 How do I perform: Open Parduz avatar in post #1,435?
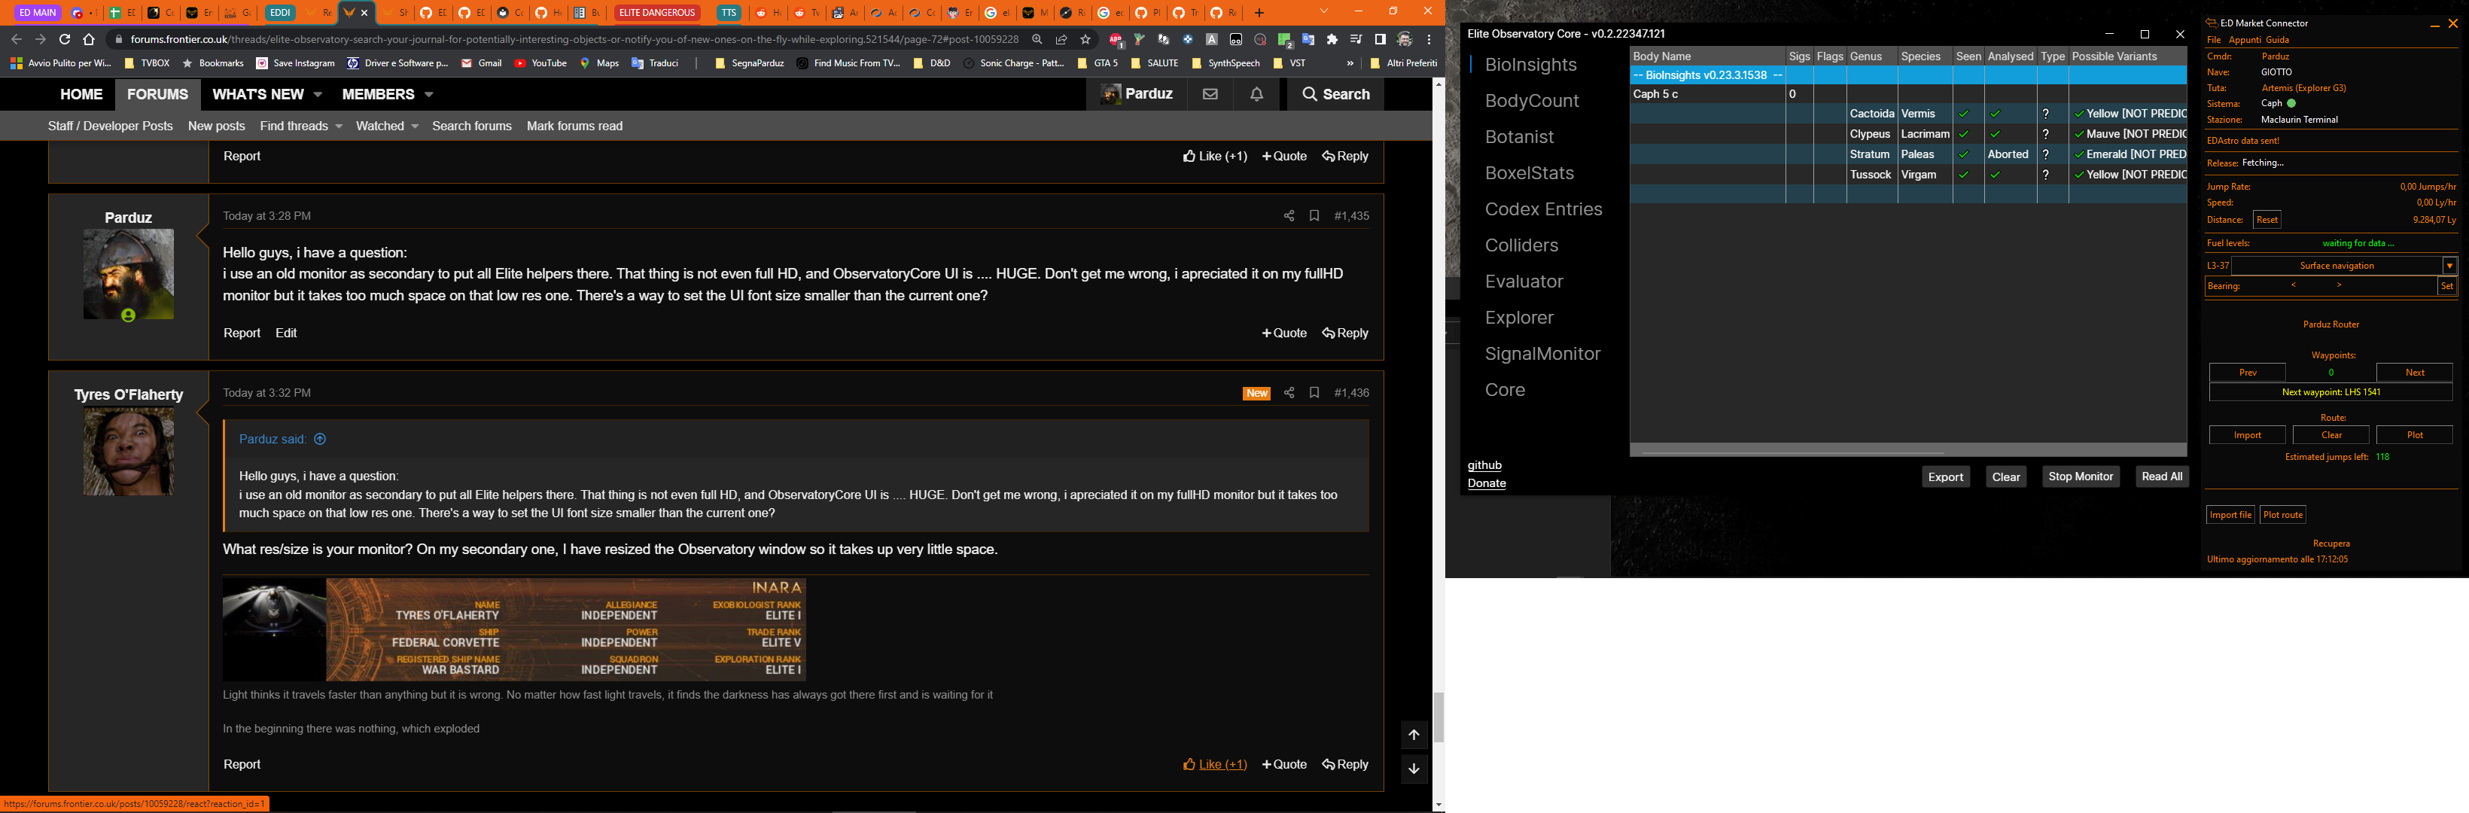coord(129,274)
